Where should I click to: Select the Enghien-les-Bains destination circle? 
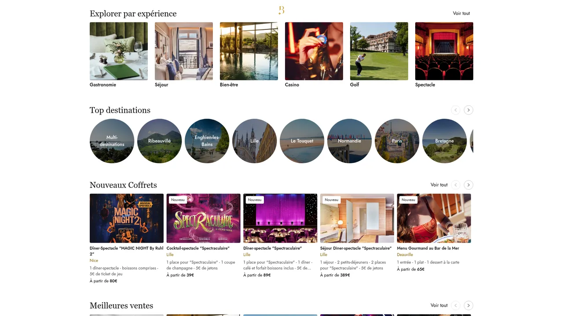pyautogui.click(x=207, y=141)
